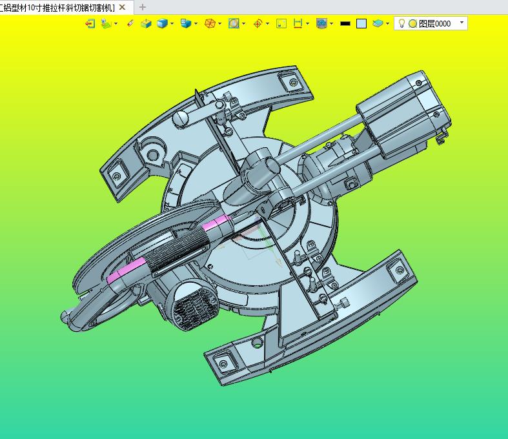508x439 pixels.
Task: Select the sliding rail motor box
Action: tap(403, 114)
